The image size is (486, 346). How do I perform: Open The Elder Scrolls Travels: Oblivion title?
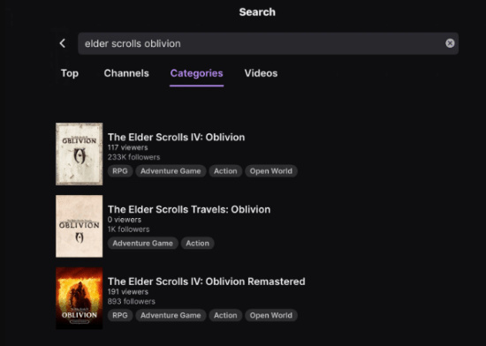189,209
